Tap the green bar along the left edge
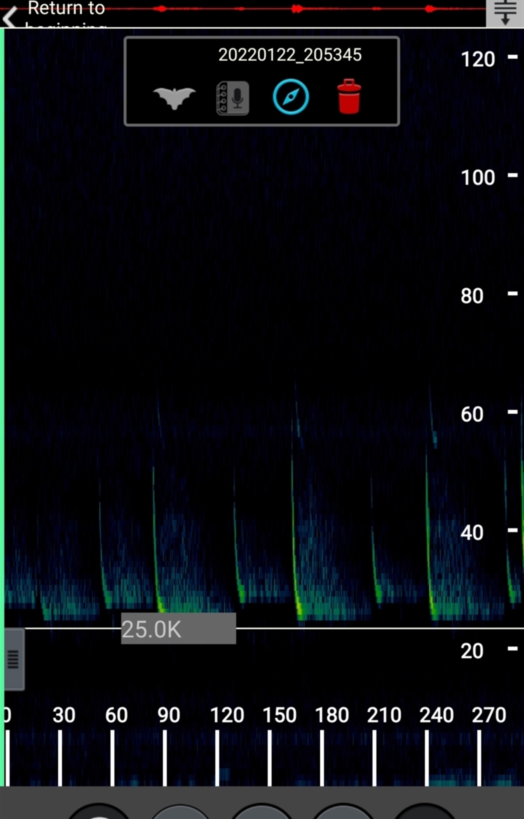The width and height of the screenshot is (524, 819). click(2, 340)
